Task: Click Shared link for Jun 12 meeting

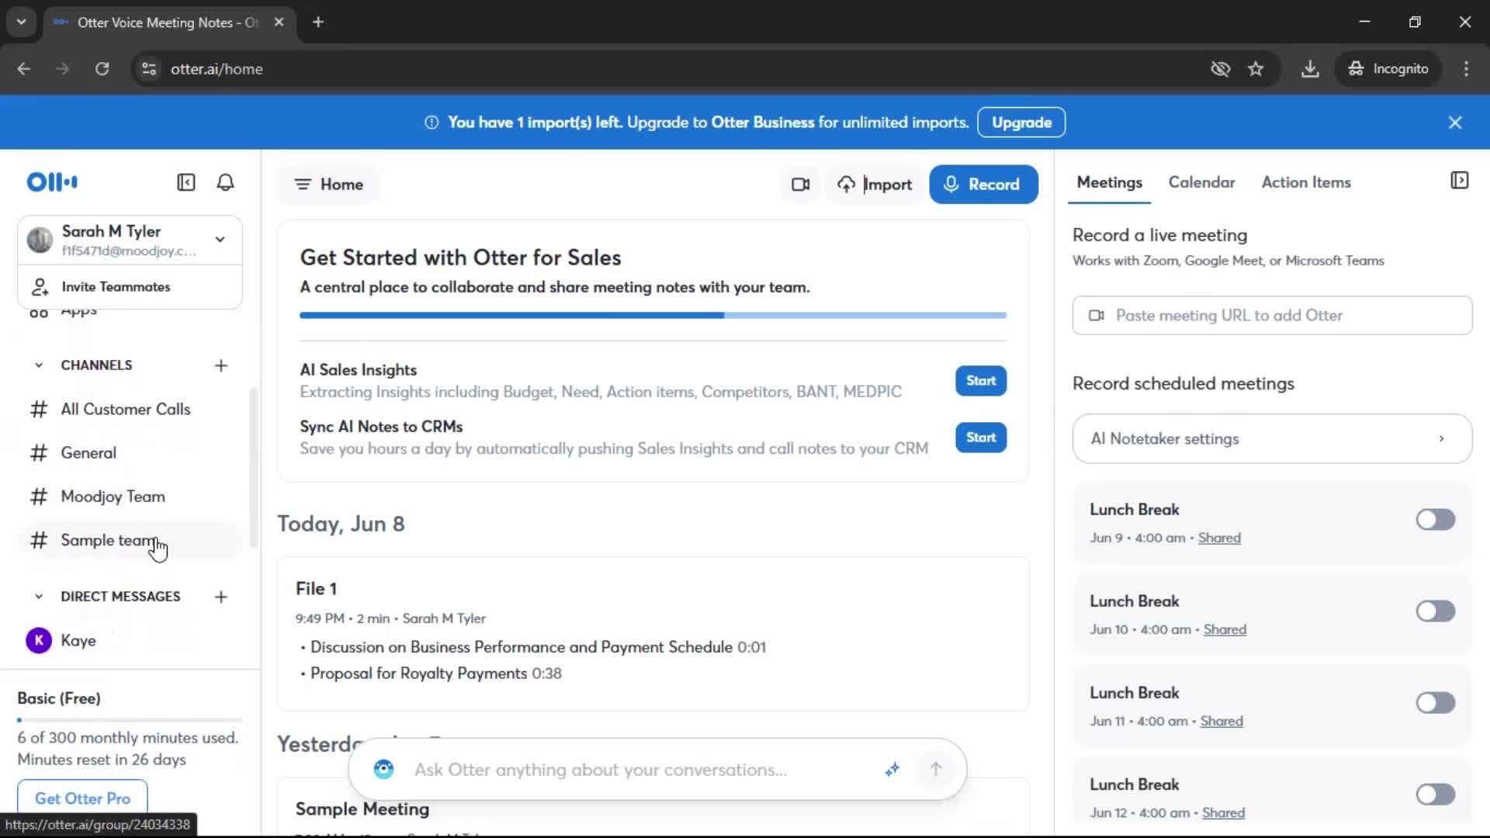Action: [x=1223, y=812]
